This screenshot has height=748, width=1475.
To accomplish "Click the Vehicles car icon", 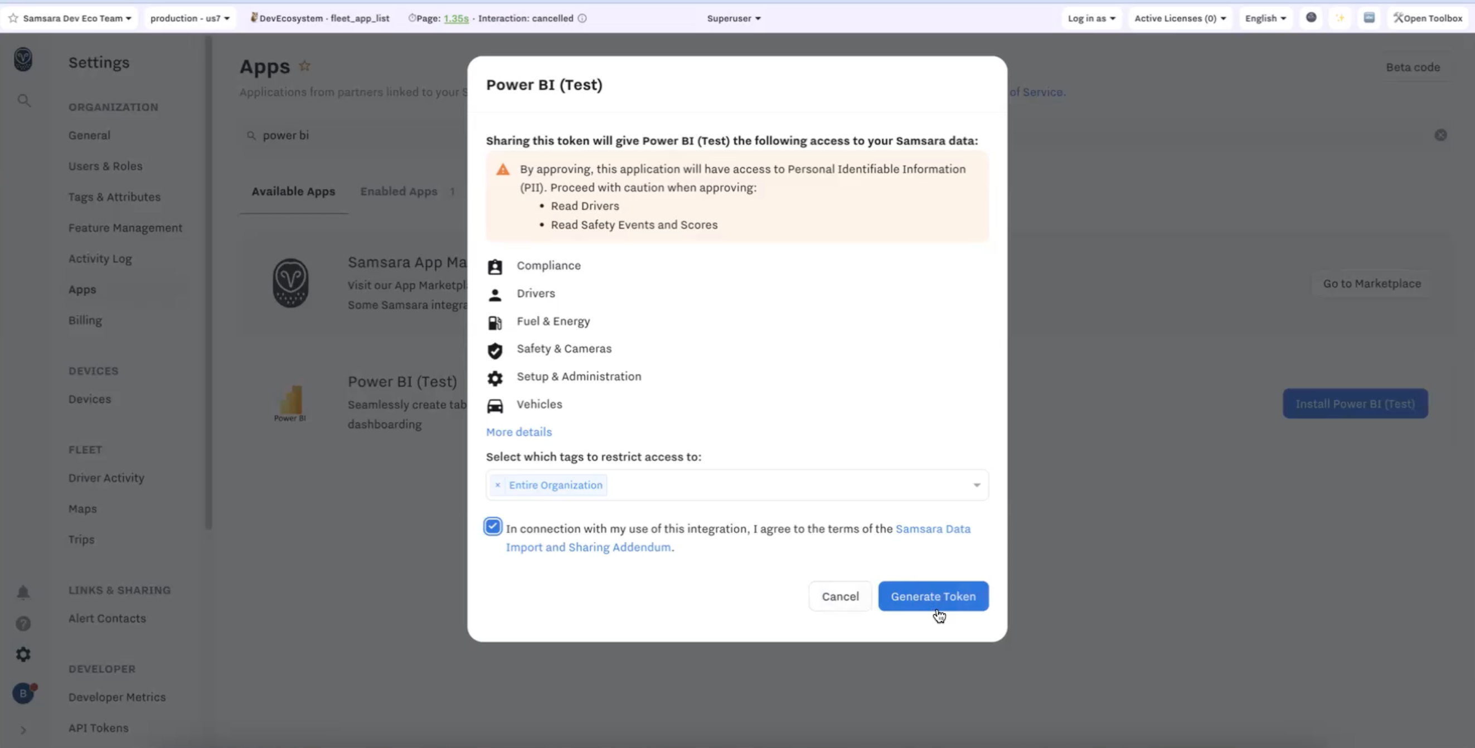I will coord(494,406).
